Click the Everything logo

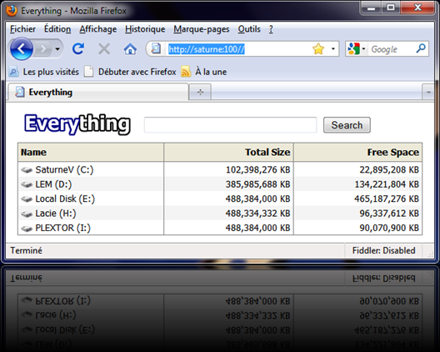77,124
